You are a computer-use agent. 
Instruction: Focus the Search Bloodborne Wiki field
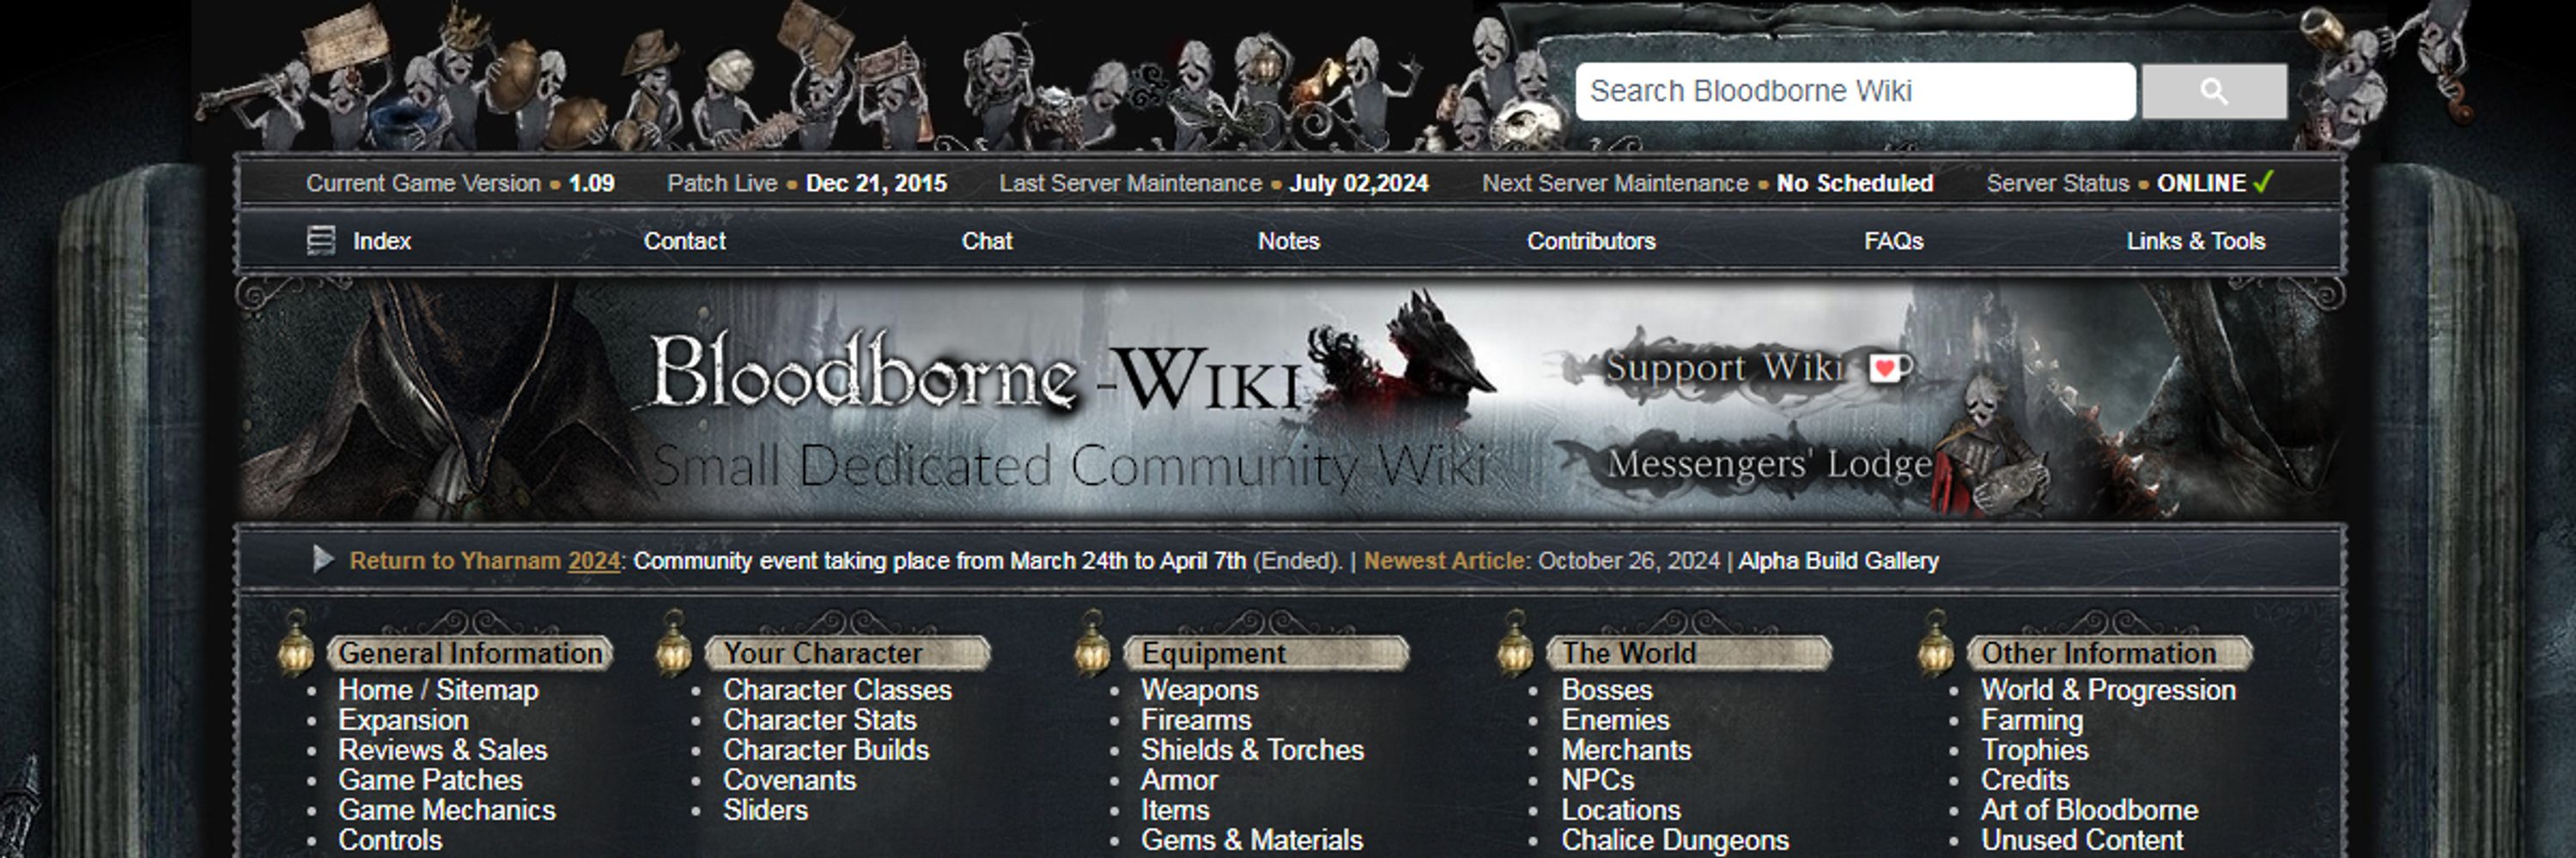click(x=1855, y=92)
